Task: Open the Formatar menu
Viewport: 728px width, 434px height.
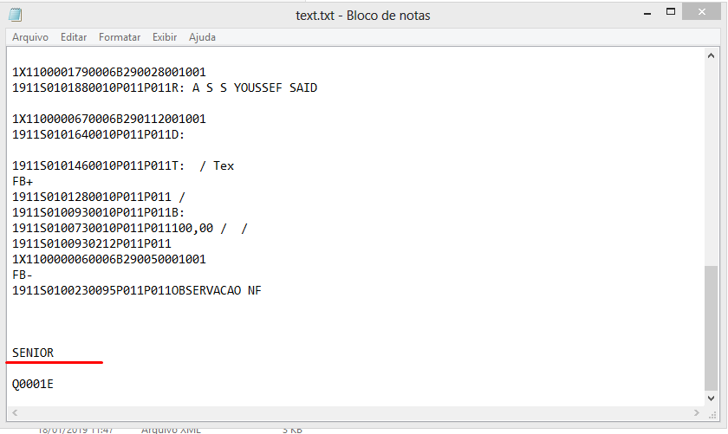Action: coord(120,37)
